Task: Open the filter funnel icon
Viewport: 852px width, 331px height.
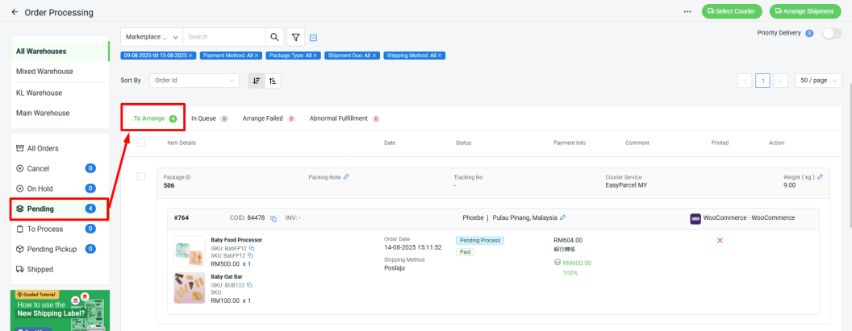Action: tap(296, 37)
